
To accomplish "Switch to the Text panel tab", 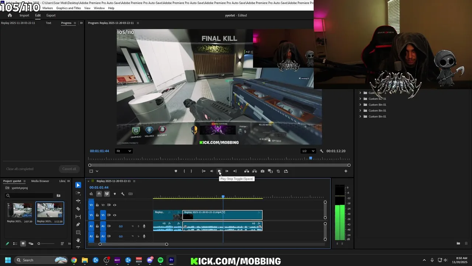I will point(48,23).
